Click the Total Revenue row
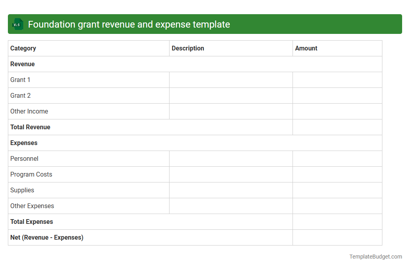410x268 pixels. pyautogui.click(x=30, y=127)
